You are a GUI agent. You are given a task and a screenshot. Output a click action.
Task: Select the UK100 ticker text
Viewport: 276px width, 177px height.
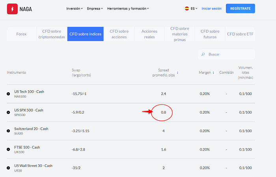[x=19, y=152]
